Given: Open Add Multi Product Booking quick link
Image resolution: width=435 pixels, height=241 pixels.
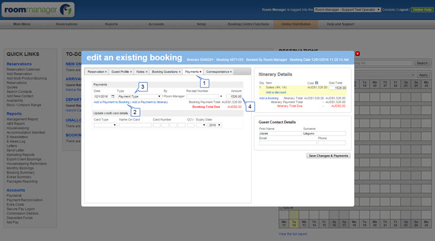Looking at the screenshot, I should [27, 78].
